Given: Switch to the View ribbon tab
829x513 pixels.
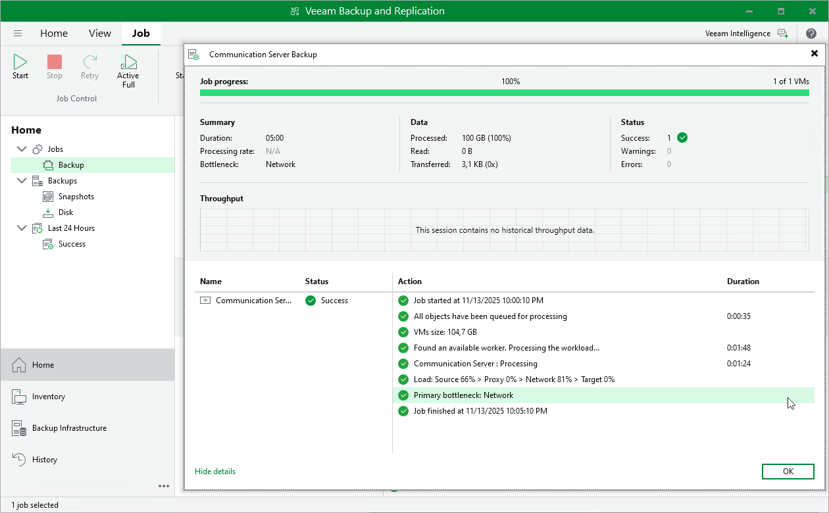Looking at the screenshot, I should 100,34.
